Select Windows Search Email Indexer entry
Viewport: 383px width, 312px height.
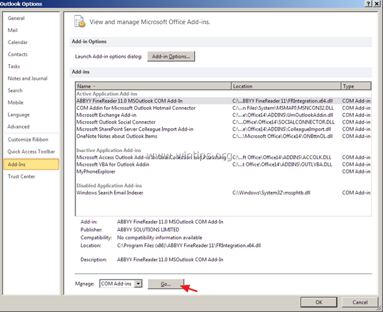[223, 193]
